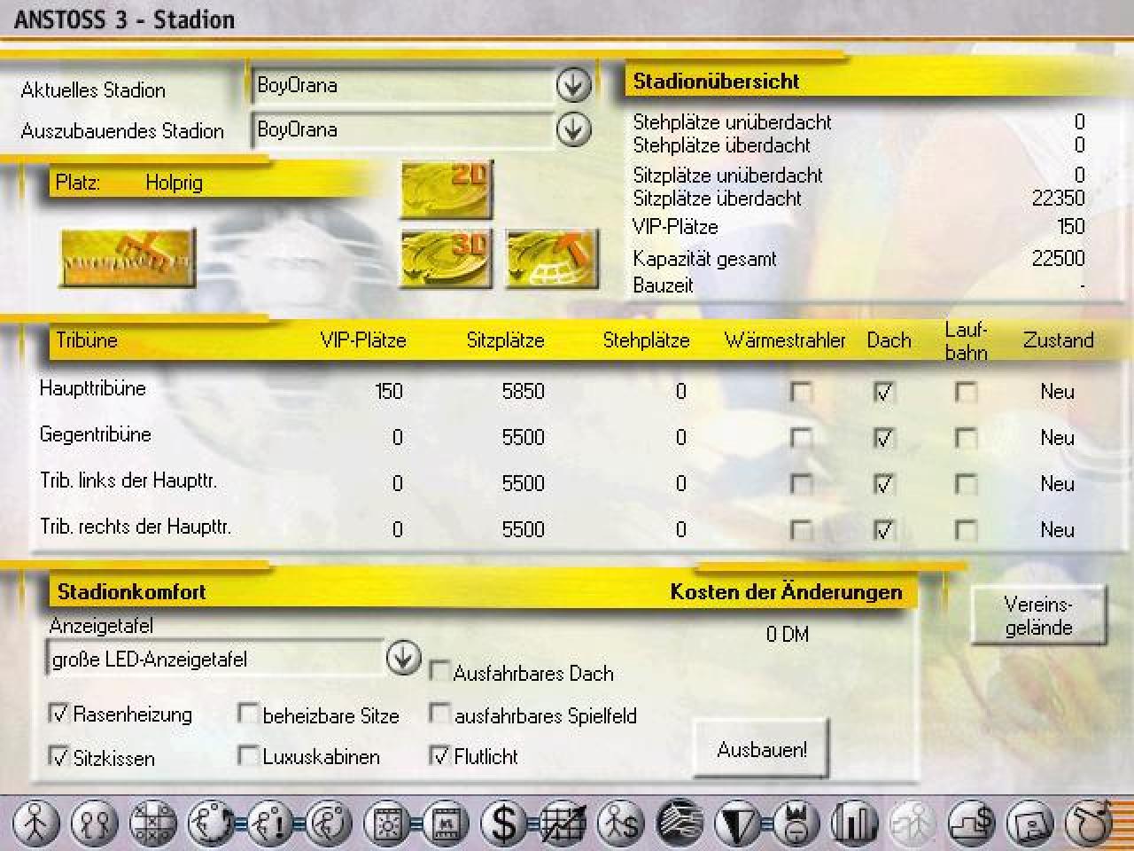Screen dimensions: 1134x851
Task: Click the Holprig pitch condition text
Action: [174, 183]
